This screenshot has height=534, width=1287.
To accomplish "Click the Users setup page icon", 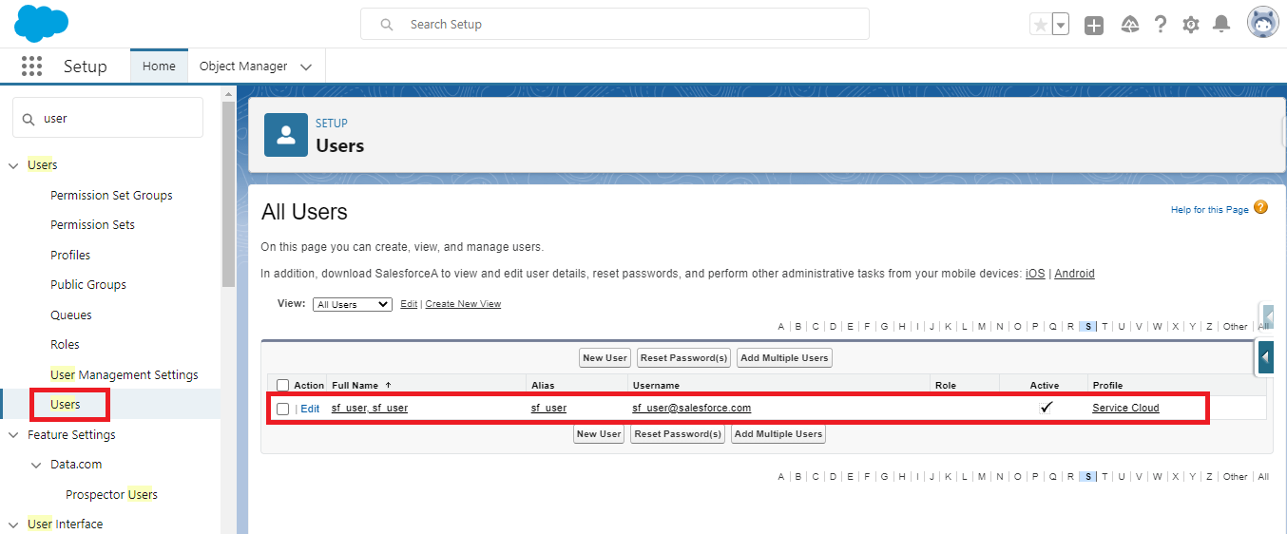I will coord(285,134).
